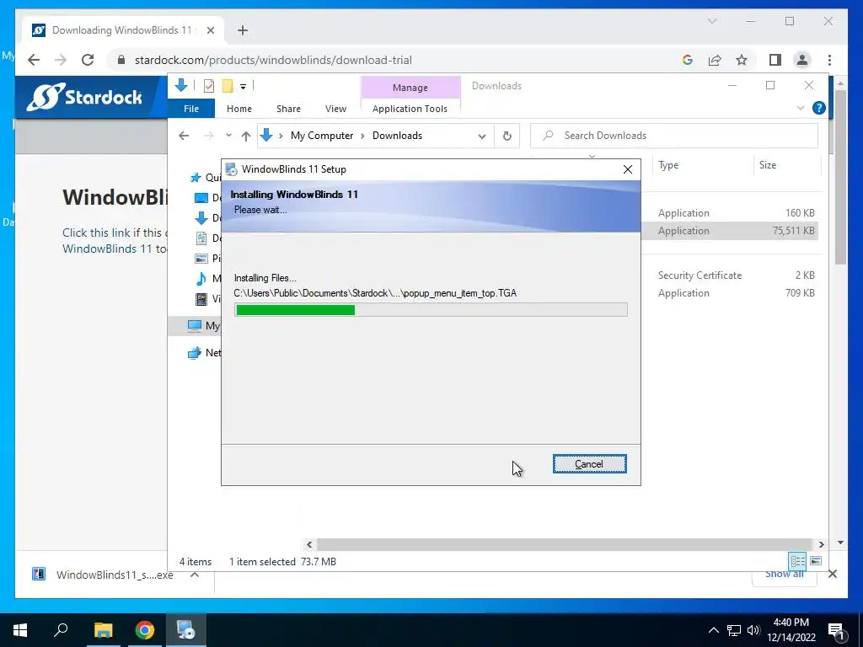
Task: Close the WindowBlinds 11 Setup dialog
Action: coord(627,169)
